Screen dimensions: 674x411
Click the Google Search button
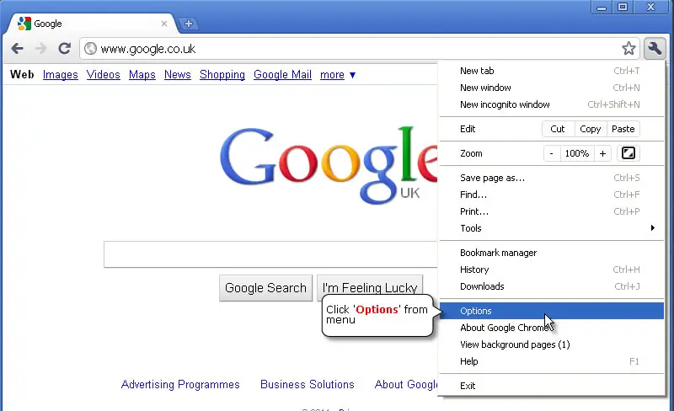point(265,287)
